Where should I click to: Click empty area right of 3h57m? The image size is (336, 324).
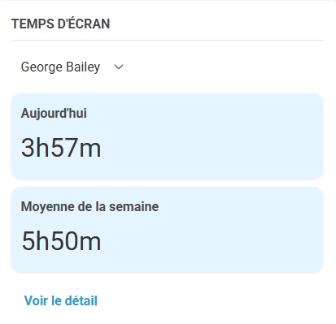(x=212, y=148)
